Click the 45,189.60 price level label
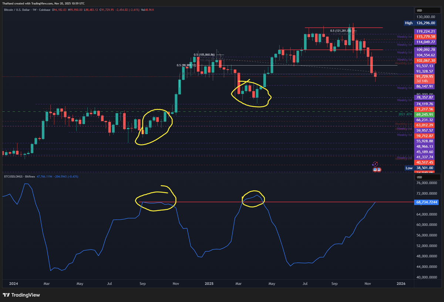The height and width of the screenshot is (302, 444). coord(425,152)
